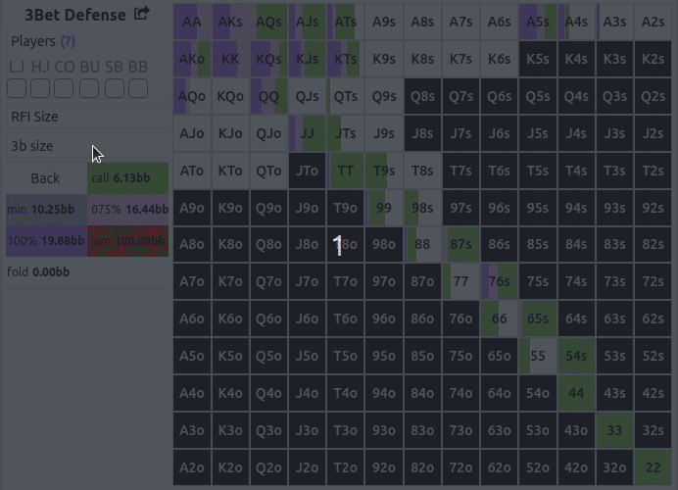Expand the 3b size section
678x490 pixels.
32,146
